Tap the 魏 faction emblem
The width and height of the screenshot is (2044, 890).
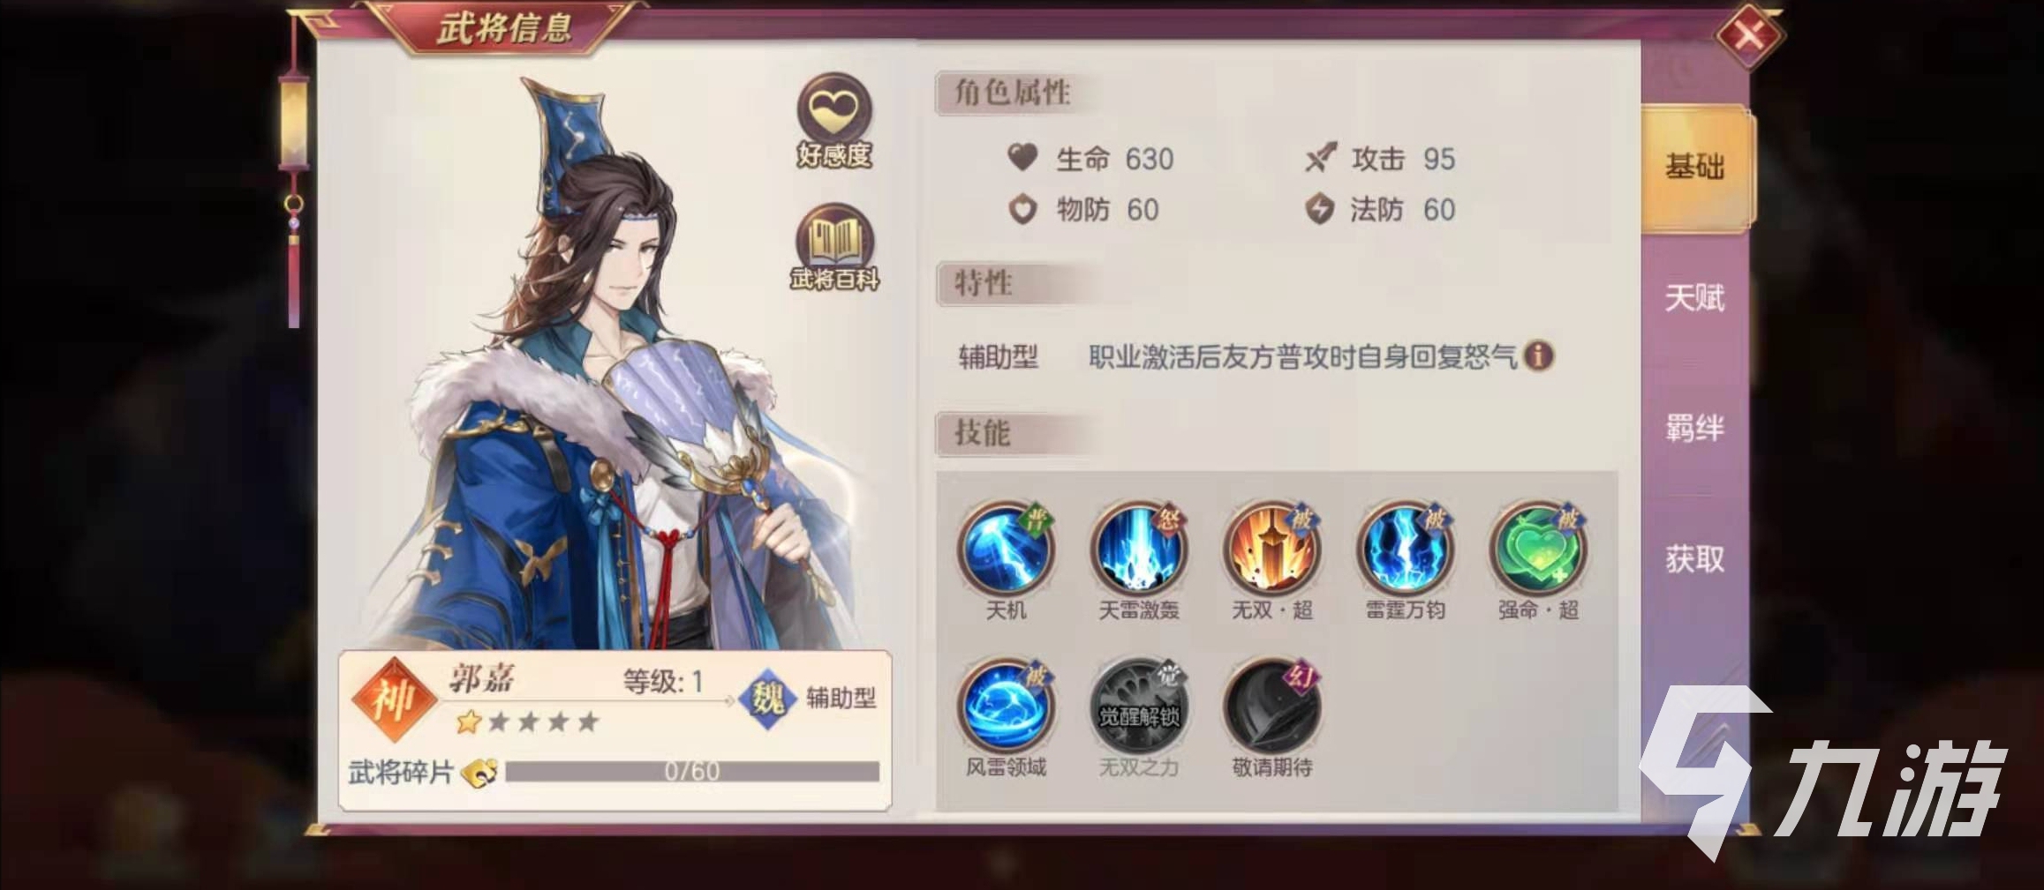[x=768, y=699]
